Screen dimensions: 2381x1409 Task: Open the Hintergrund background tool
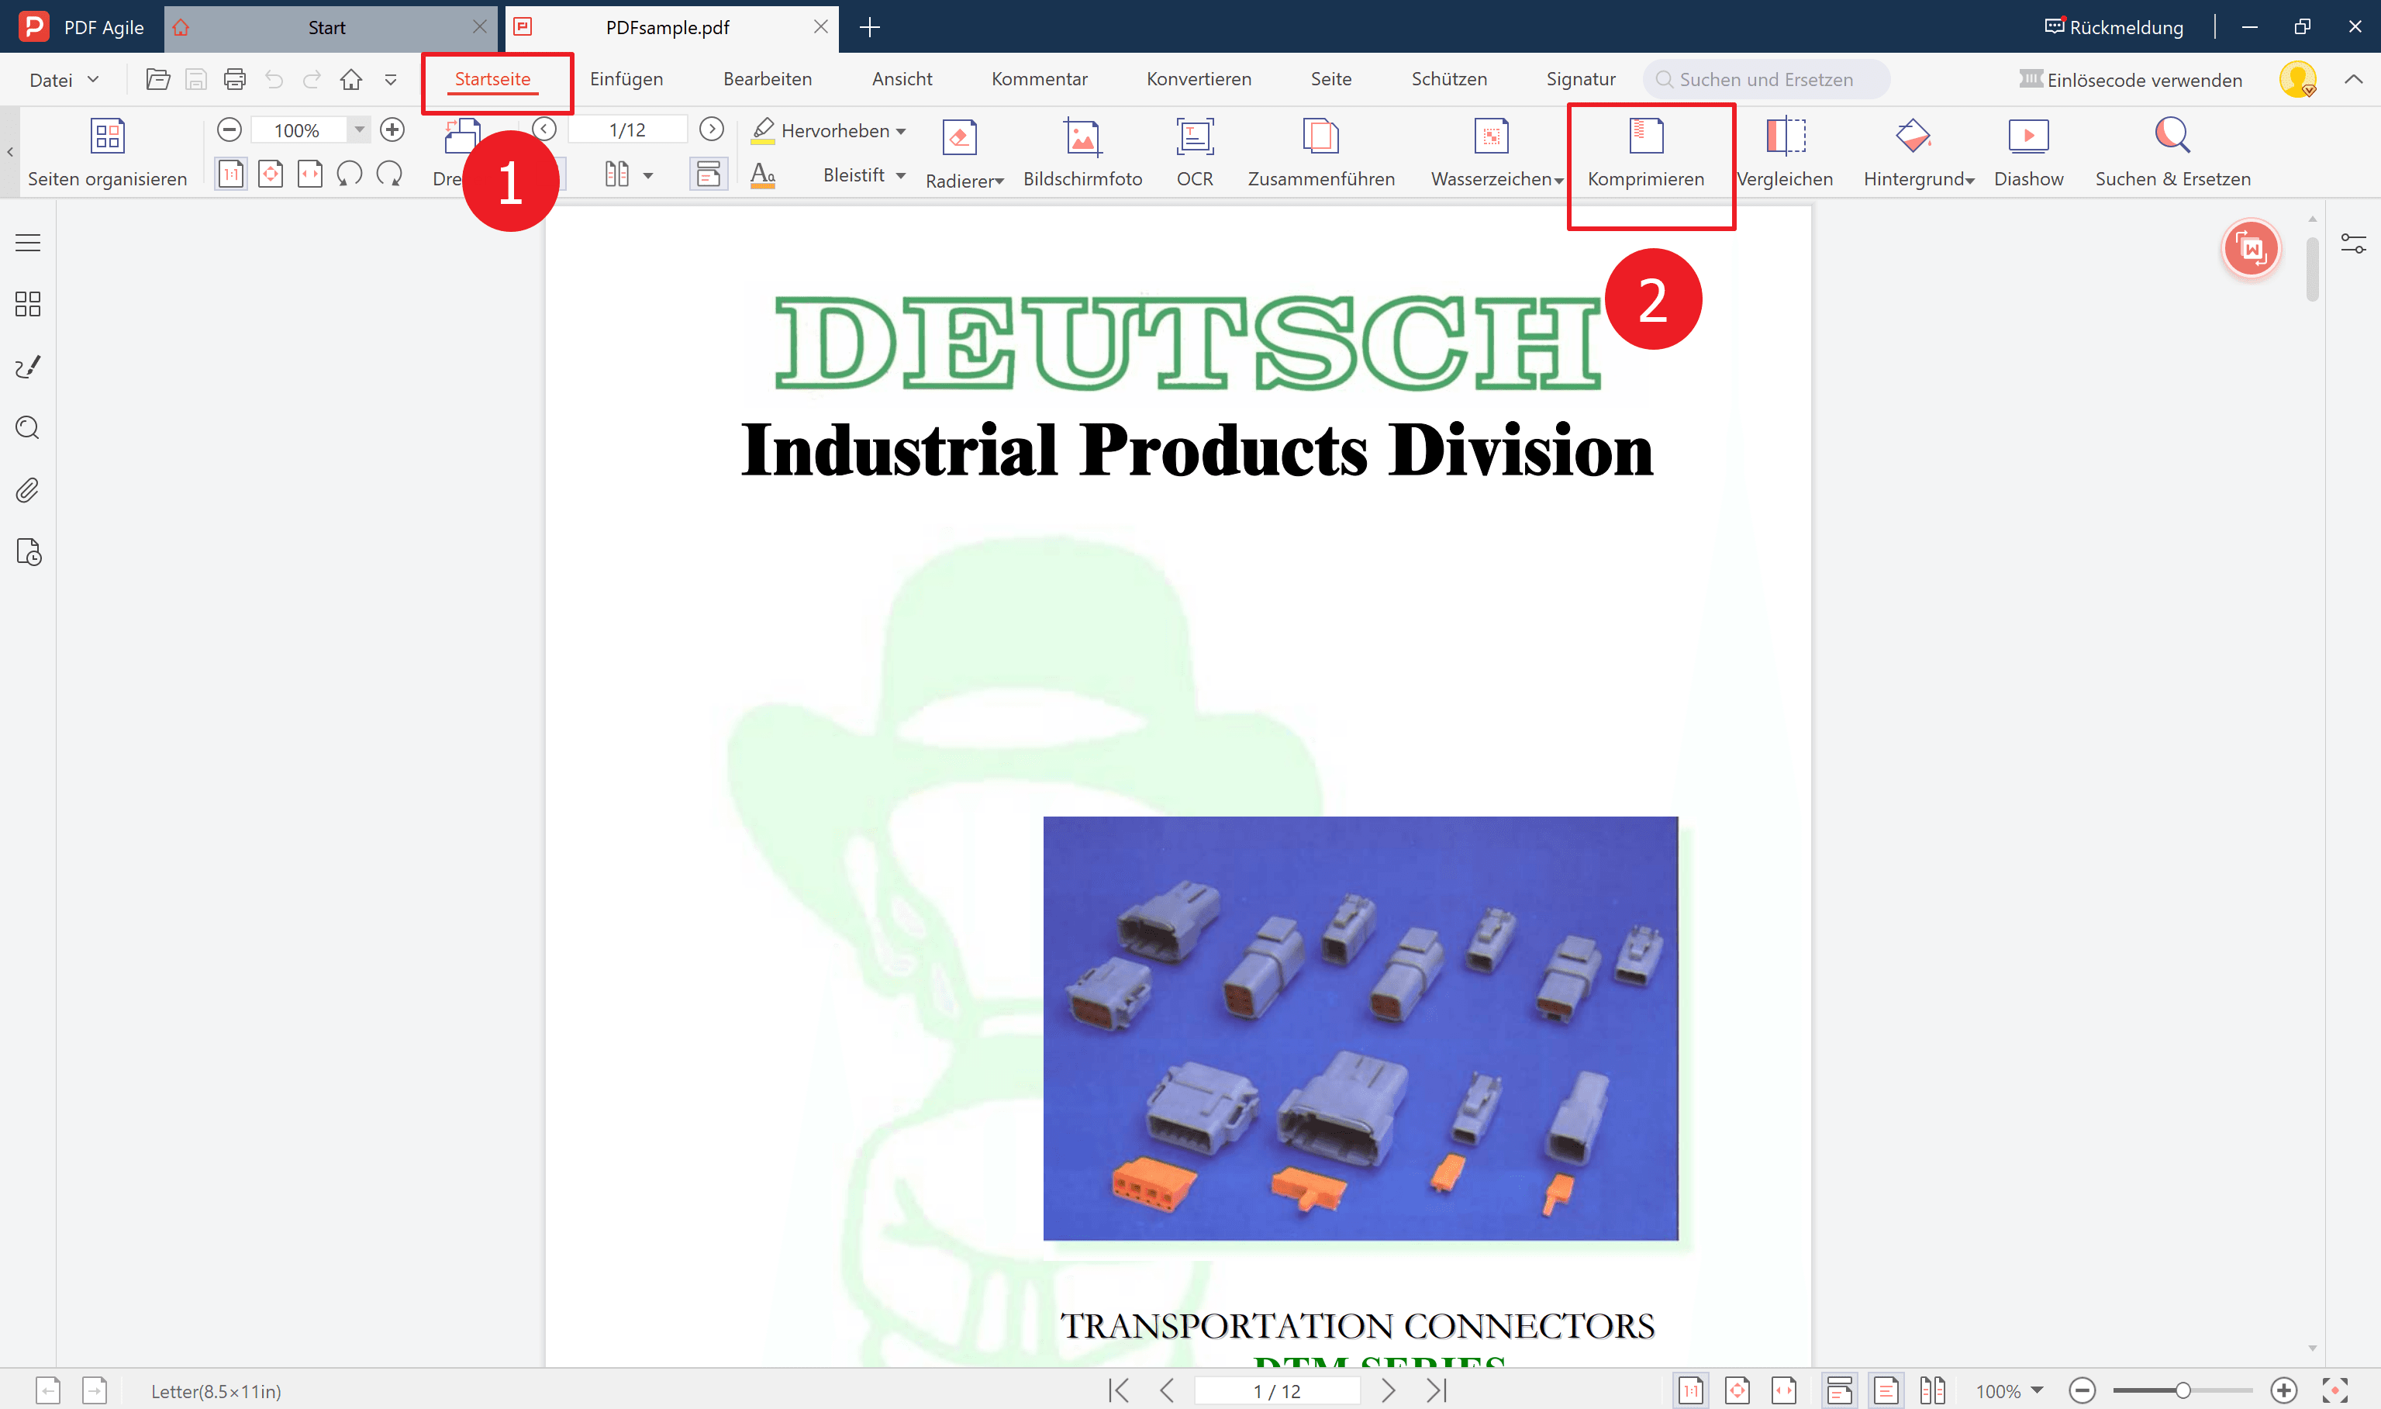(1918, 153)
